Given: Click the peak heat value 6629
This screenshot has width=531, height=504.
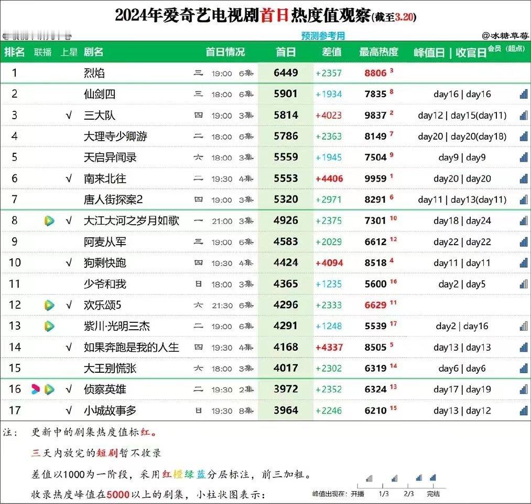Looking at the screenshot, I should coord(375,305).
